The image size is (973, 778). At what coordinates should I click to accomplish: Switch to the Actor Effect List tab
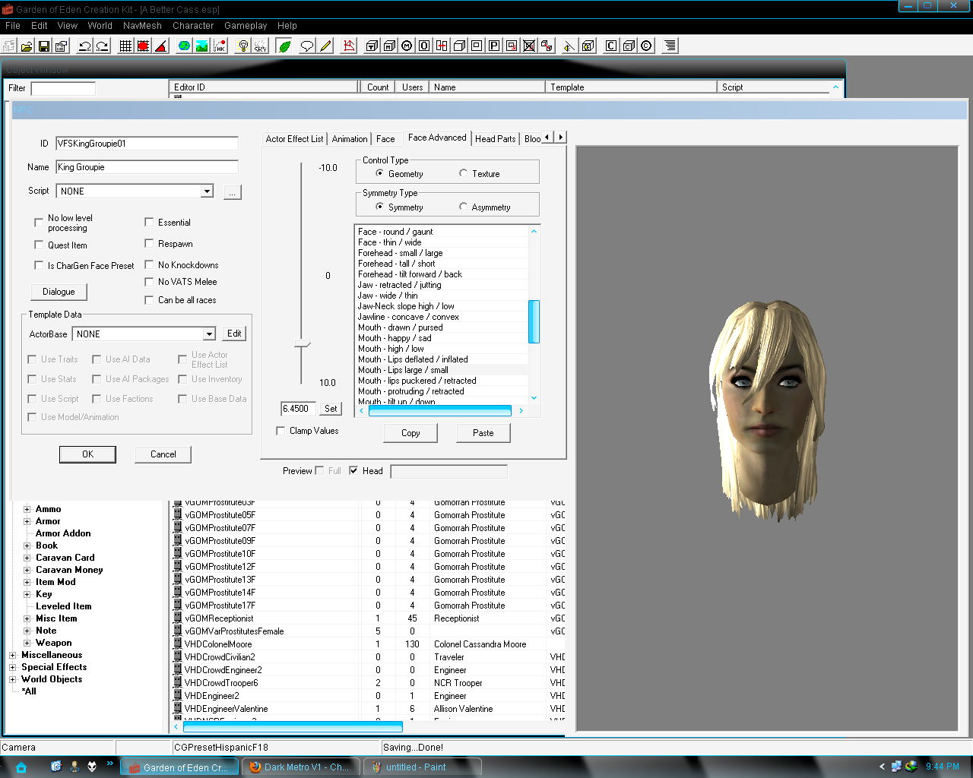pyautogui.click(x=294, y=139)
